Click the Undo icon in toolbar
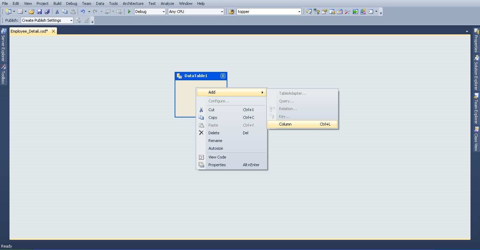The height and width of the screenshot is (250, 480). pos(83,12)
